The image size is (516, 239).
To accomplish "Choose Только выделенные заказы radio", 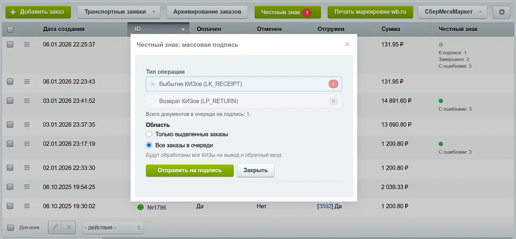I will pyautogui.click(x=149, y=134).
